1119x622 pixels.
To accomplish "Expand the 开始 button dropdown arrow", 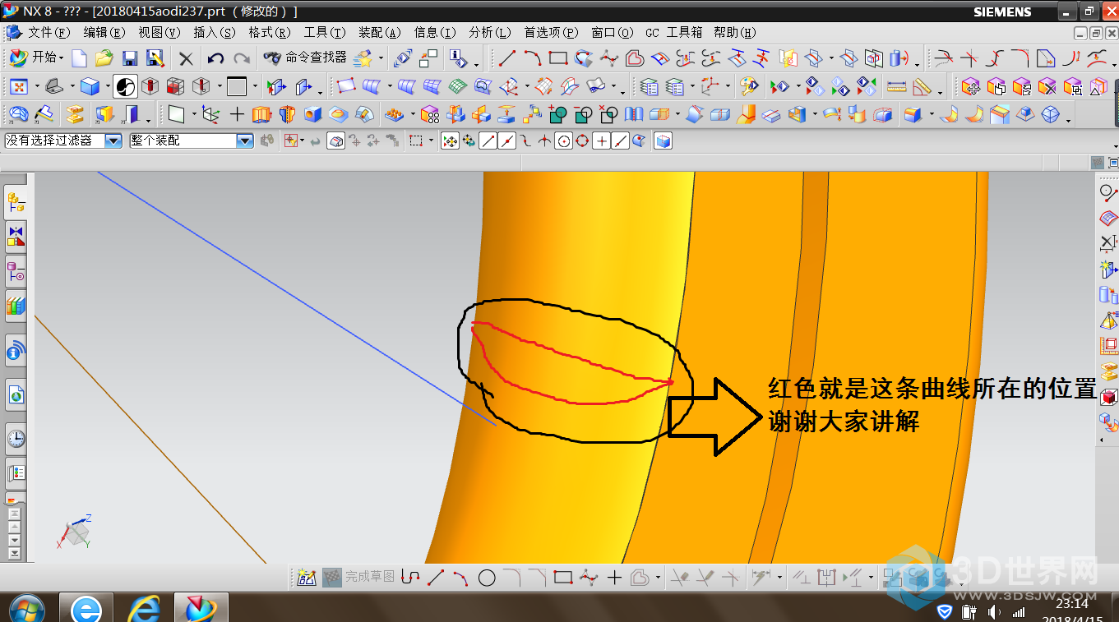I will tap(62, 58).
